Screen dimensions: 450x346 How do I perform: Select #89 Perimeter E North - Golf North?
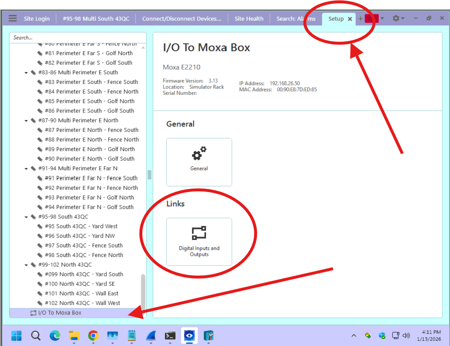point(90,149)
